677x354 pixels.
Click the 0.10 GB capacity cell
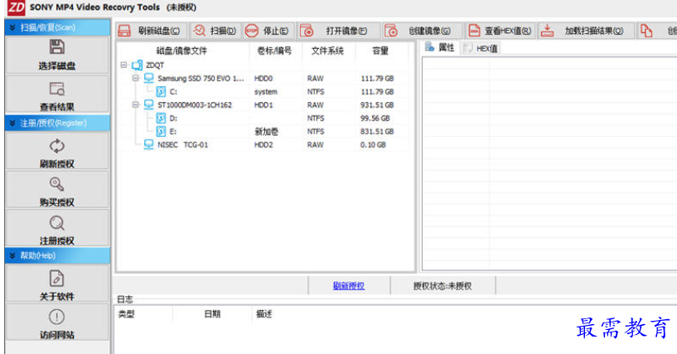click(373, 144)
